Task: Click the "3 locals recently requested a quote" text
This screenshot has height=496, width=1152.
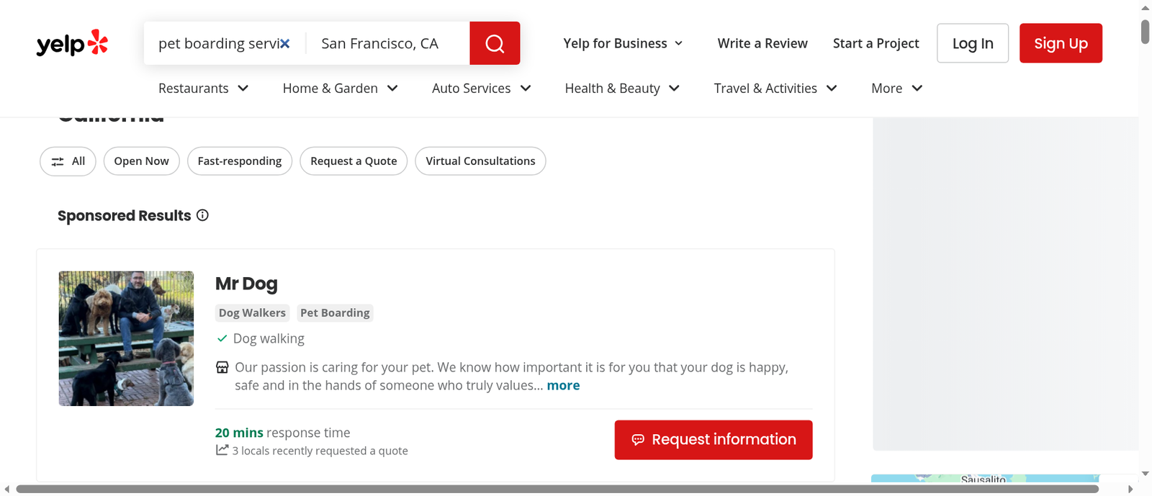Action: (320, 451)
